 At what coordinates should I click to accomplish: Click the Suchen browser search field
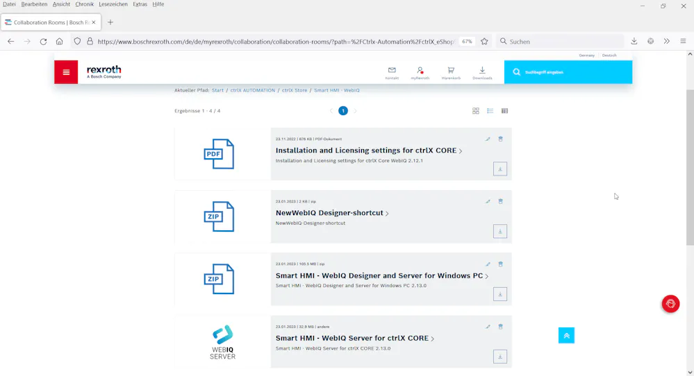[x=560, y=42]
